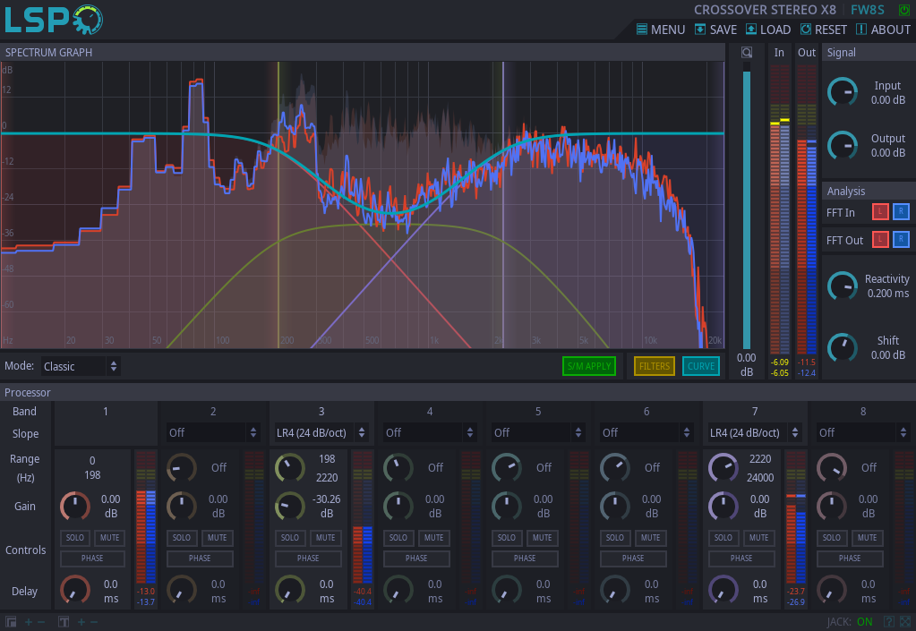Image resolution: width=916 pixels, height=631 pixels.
Task: Click the purple 2220 Hz split marker on graph
Action: (503, 205)
